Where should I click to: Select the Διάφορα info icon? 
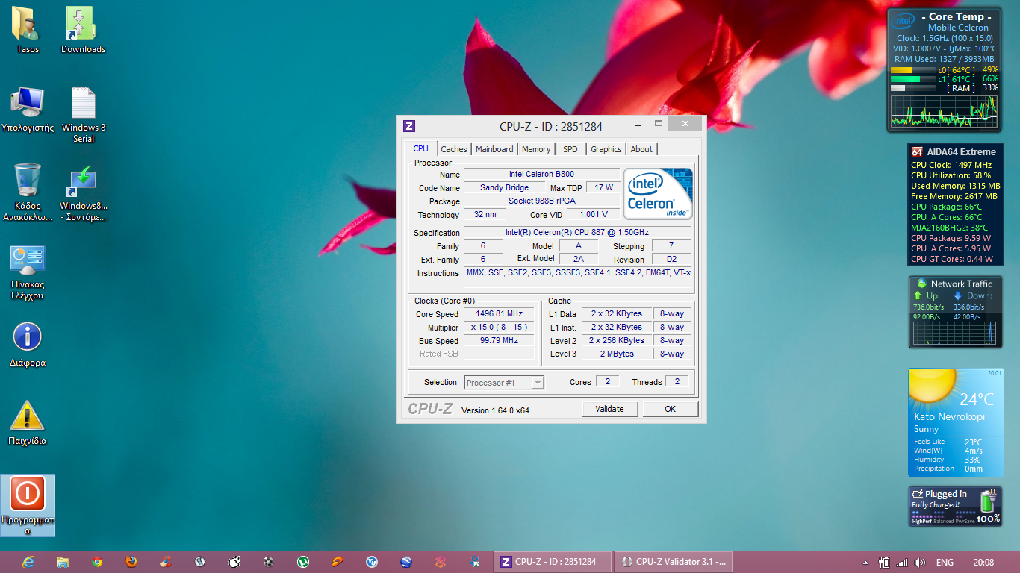pos(28,345)
